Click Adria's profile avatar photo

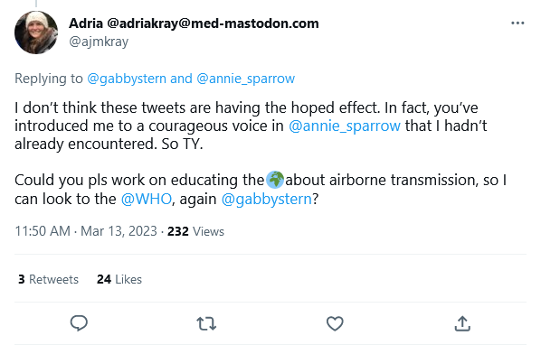pos(36,33)
